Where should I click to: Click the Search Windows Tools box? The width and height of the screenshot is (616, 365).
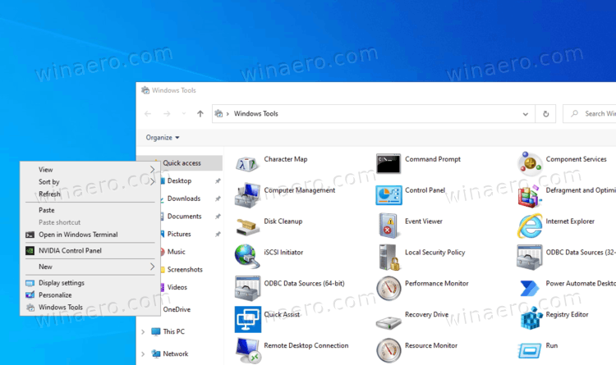(589, 114)
